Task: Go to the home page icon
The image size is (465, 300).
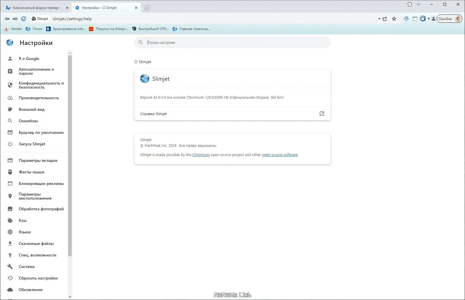Action: pyautogui.click(x=406, y=19)
